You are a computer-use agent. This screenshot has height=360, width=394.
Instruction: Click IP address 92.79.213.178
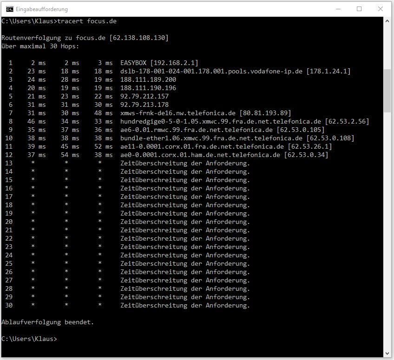(x=144, y=105)
